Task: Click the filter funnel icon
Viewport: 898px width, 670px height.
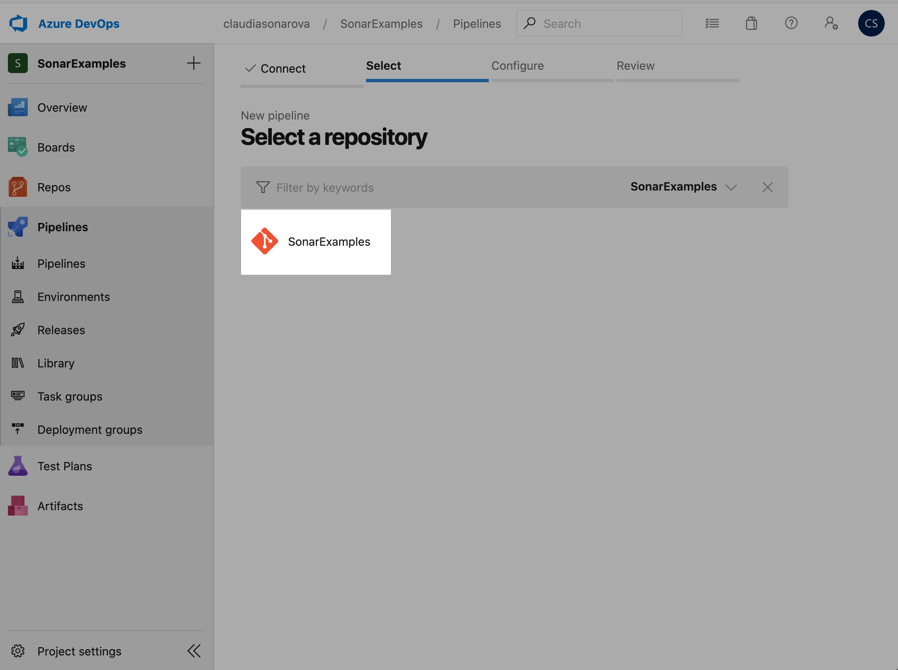Action: coord(263,187)
